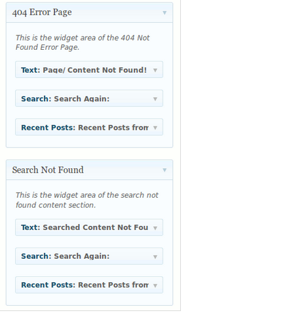
Task: Expand Recent Posts widget arrow in Search Not Found
Action: pos(155,286)
